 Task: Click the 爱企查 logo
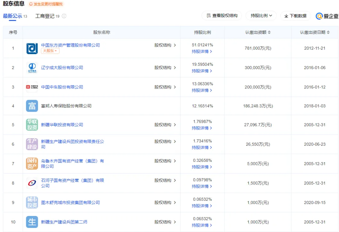click(x=327, y=16)
